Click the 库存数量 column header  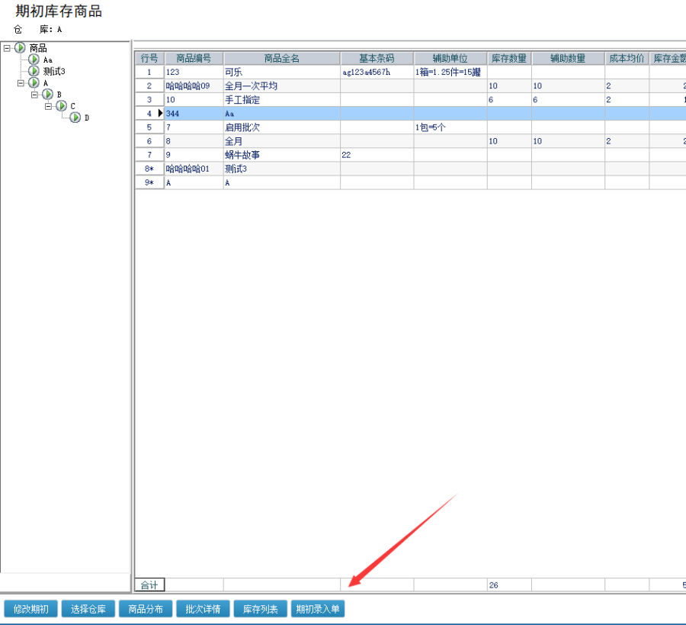click(x=509, y=59)
